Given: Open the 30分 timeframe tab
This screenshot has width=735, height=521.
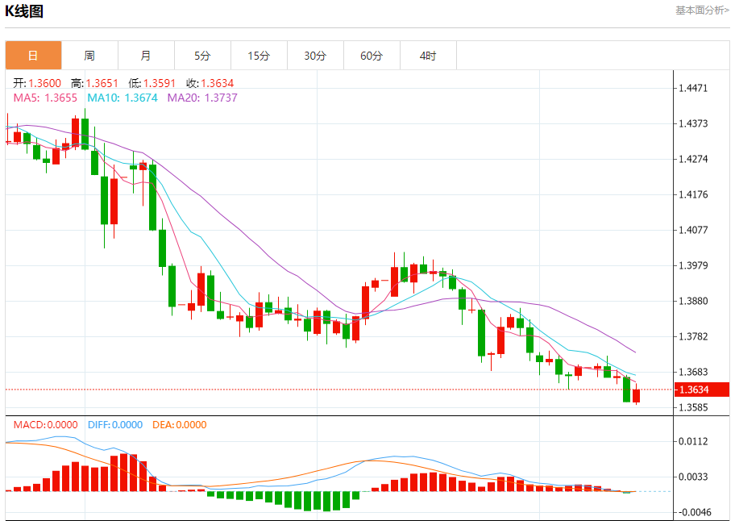Looking at the screenshot, I should tap(315, 56).
